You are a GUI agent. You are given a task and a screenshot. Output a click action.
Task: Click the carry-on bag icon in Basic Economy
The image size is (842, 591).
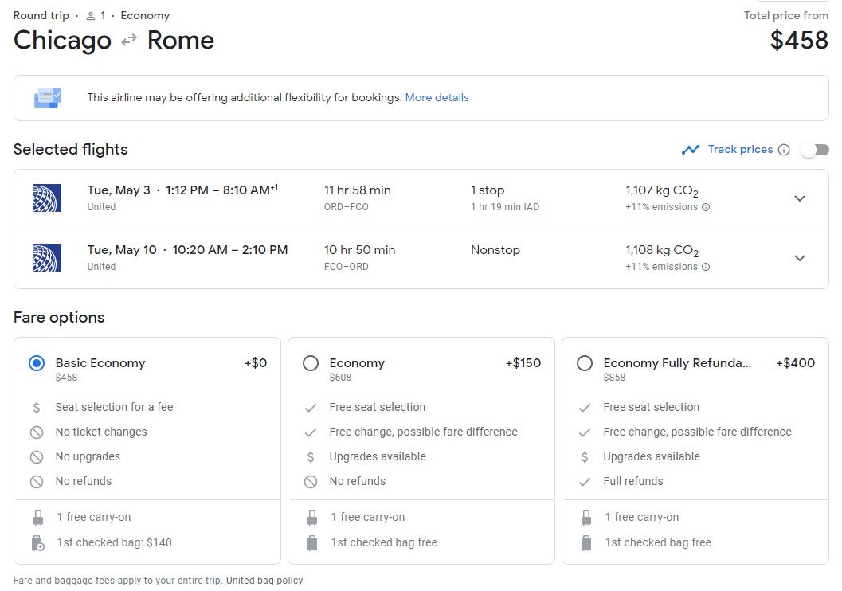click(37, 517)
